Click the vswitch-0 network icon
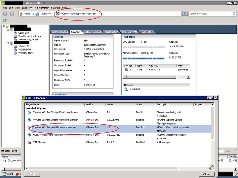The height and width of the screenshot is (178, 238). click(126, 89)
